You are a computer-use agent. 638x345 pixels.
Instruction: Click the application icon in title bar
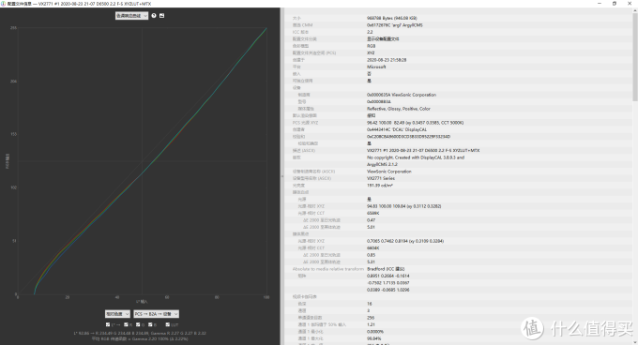(3, 3)
